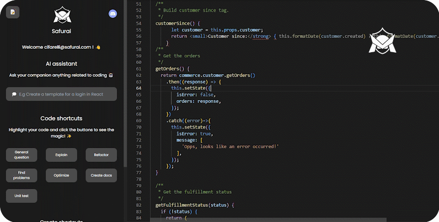Click the waving hand emoji after welcome text

(x=98, y=47)
